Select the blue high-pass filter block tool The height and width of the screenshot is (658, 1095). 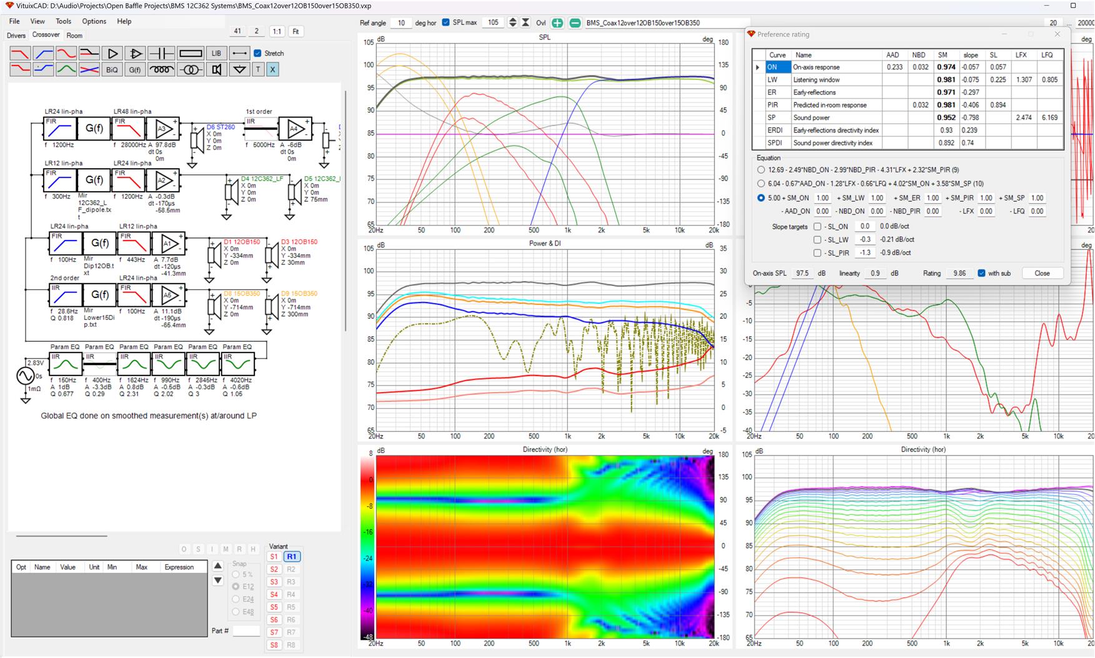tap(43, 54)
